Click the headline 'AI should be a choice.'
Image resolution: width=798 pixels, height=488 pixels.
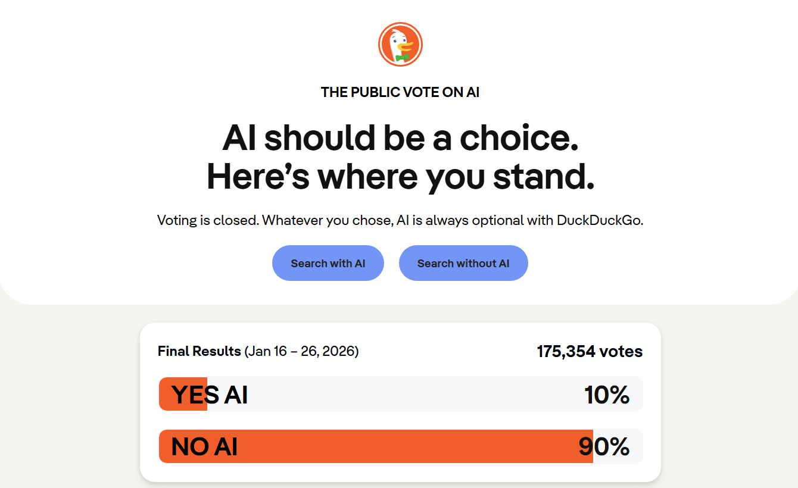[x=400, y=139]
